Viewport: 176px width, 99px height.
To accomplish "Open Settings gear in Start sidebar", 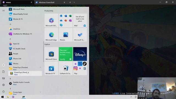I will [x=4, y=85].
